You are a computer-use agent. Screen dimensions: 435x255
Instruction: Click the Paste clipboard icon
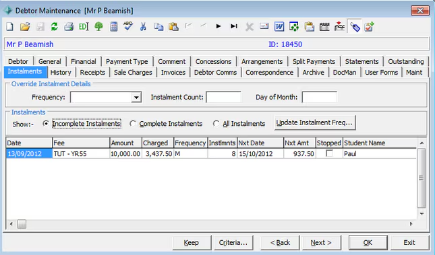[174, 27]
